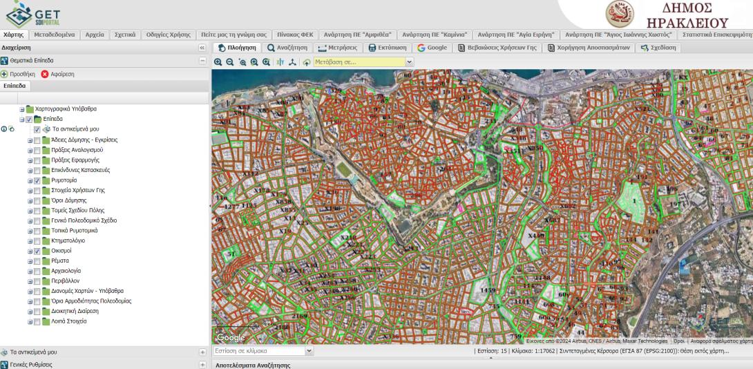Uncheck the 'Οικισμοί' layer checkbox
Screen dimensions: 753x369
37,251
